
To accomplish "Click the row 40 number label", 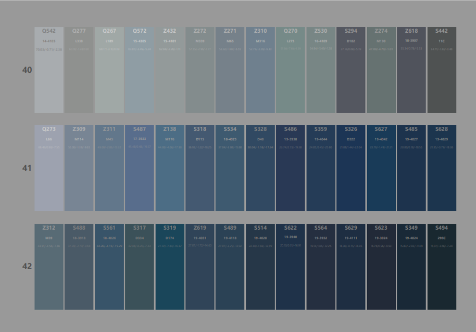I will (x=27, y=70).
